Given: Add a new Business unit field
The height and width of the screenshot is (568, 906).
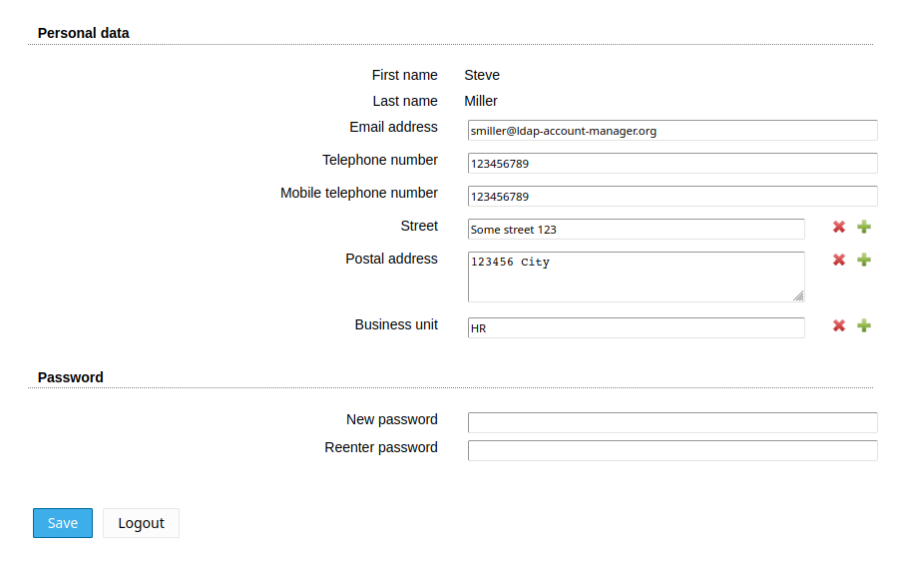Looking at the screenshot, I should (x=864, y=326).
